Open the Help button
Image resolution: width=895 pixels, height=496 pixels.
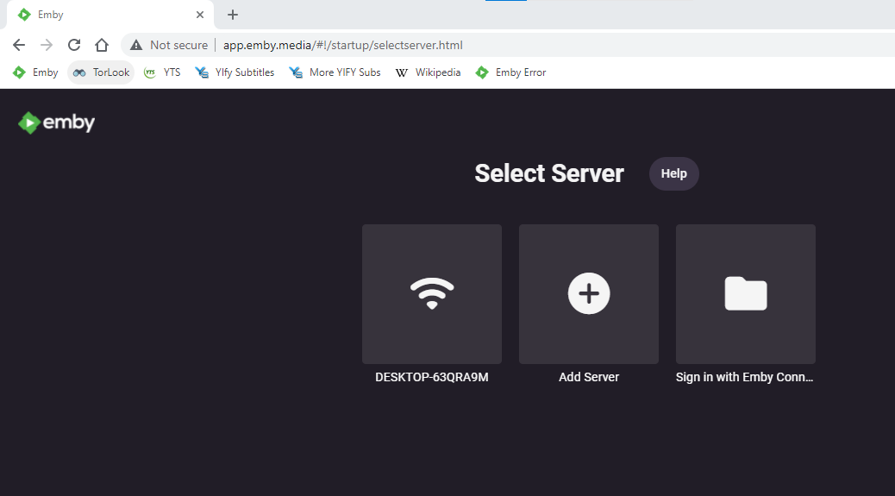673,173
